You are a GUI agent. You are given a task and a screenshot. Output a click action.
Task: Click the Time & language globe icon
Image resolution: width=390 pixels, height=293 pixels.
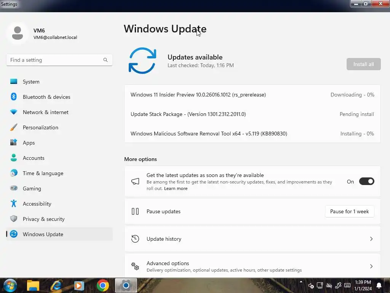14,173
